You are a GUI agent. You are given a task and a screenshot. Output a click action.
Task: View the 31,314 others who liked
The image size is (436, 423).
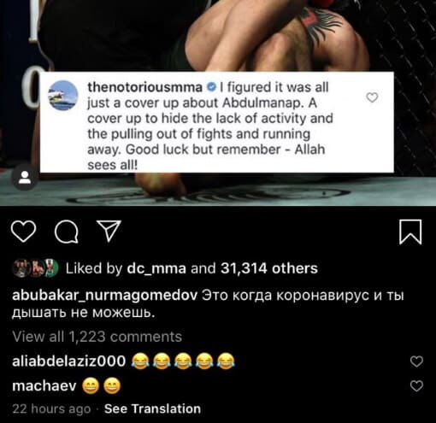[269, 268]
